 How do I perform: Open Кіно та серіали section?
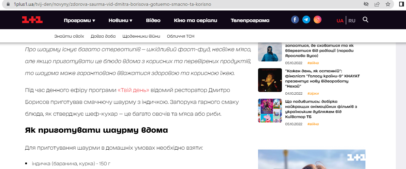[195, 20]
